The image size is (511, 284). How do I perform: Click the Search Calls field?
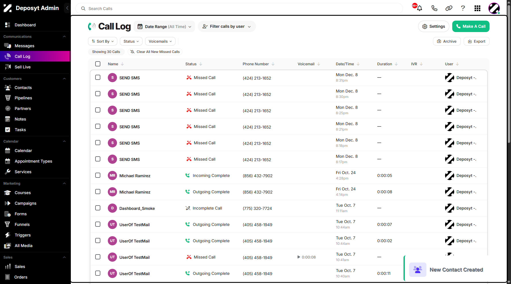(x=239, y=9)
